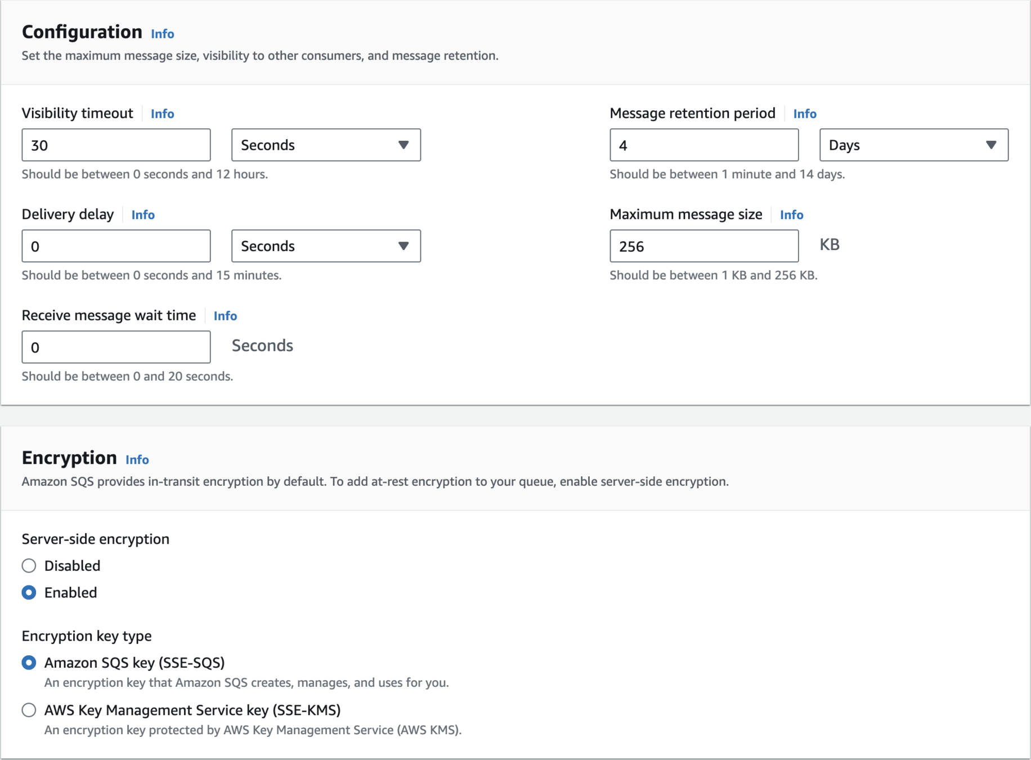The width and height of the screenshot is (1031, 760).
Task: Click the KB unit label
Action: click(830, 245)
